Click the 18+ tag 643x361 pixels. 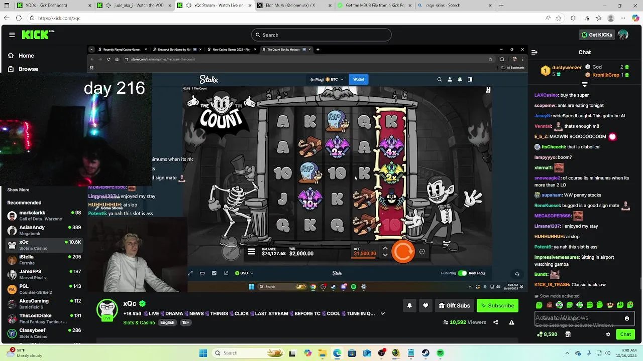185,322
